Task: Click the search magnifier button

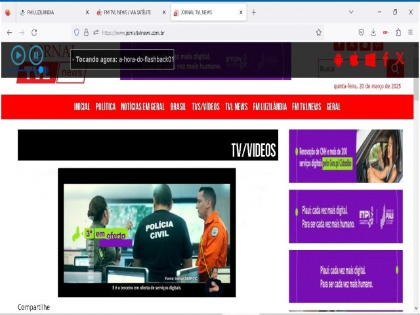Action: (x=395, y=69)
